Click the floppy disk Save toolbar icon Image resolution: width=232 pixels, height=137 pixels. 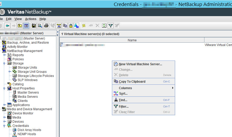(34, 26)
